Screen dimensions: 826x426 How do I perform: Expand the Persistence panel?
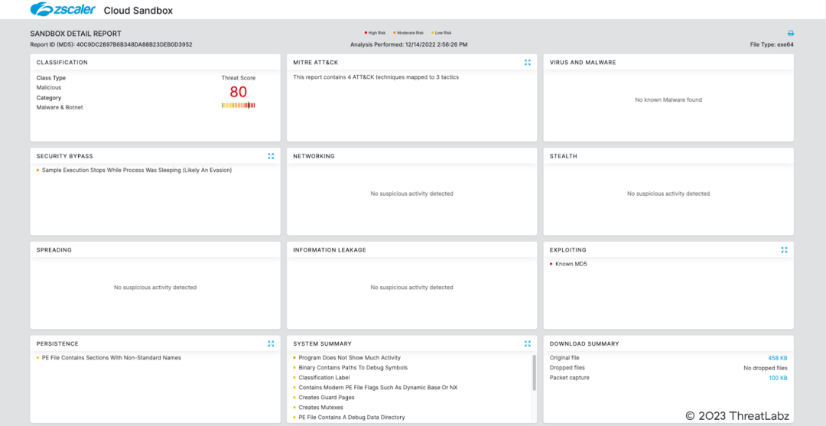271,344
